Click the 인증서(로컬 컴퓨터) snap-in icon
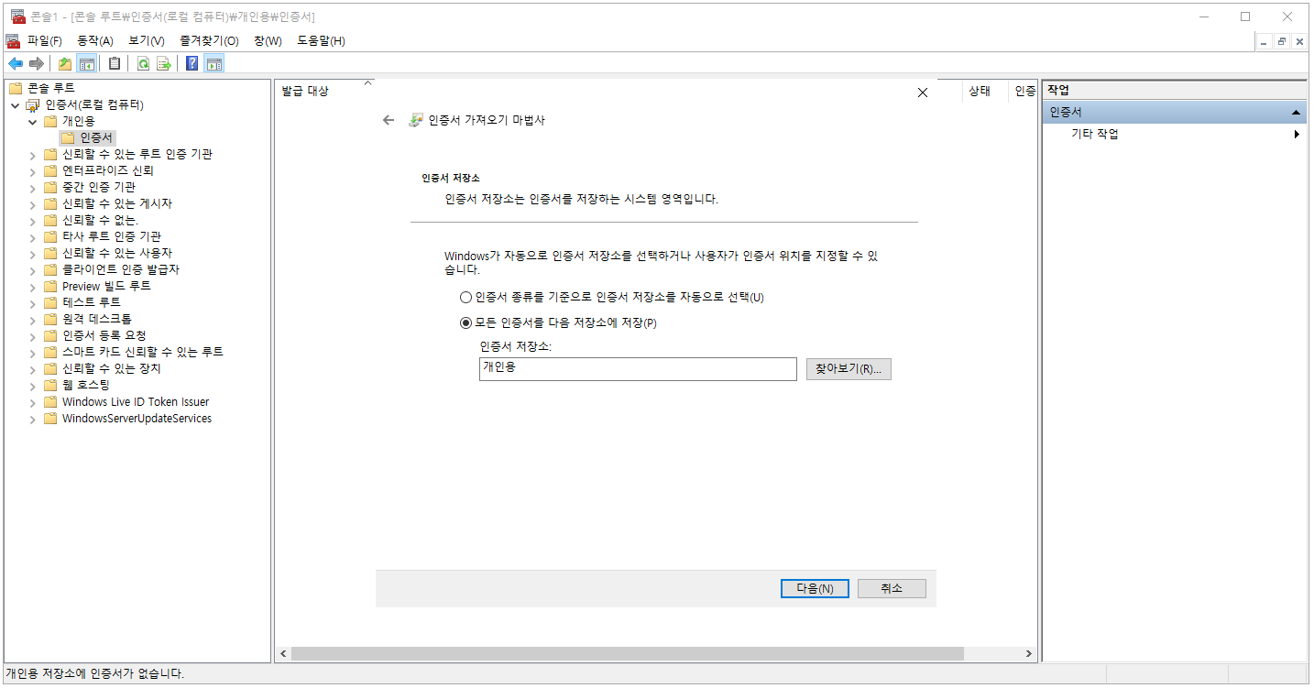The image size is (1314, 688). [33, 104]
